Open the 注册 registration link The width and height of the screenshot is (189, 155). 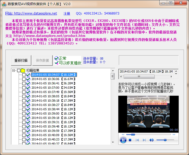click(67, 13)
